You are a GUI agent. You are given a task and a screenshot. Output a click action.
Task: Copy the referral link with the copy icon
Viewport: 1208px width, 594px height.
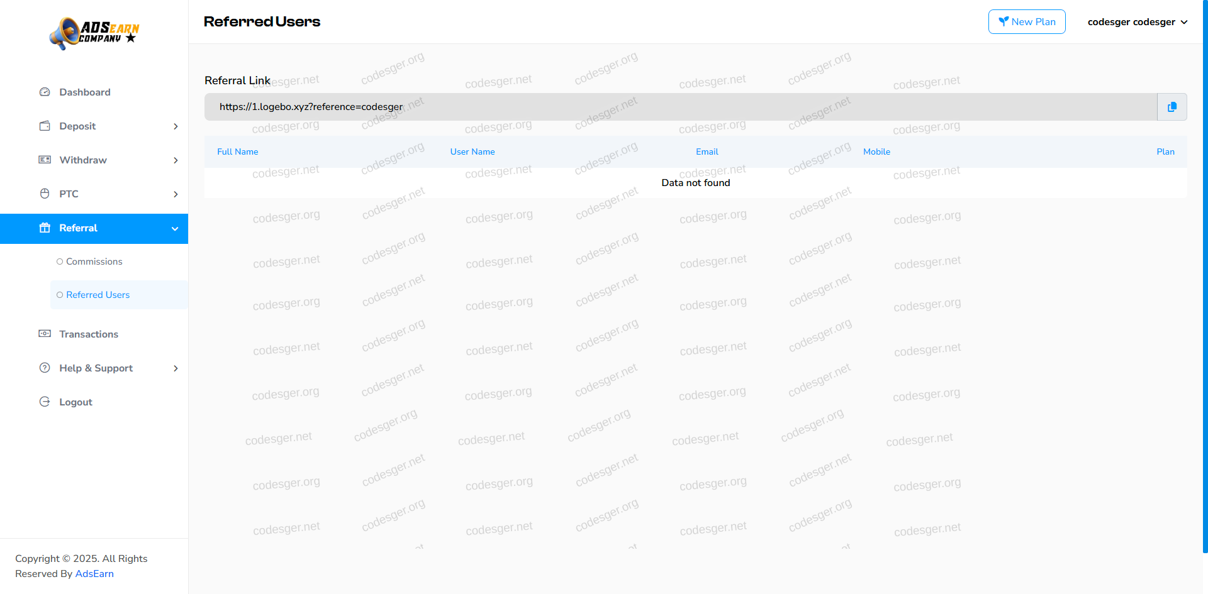click(x=1172, y=107)
